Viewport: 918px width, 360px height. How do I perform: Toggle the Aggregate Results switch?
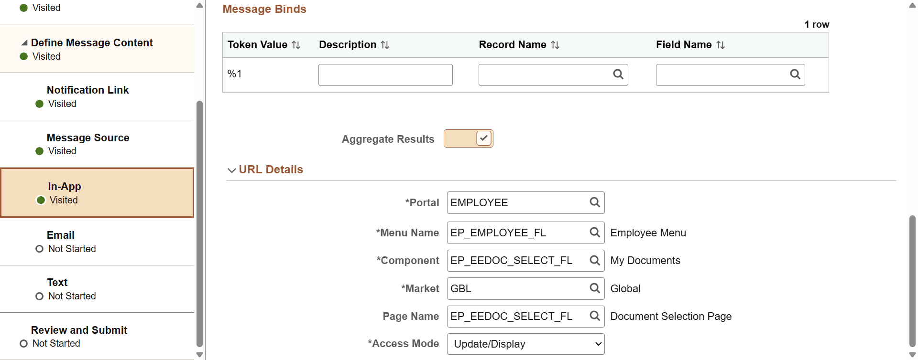click(468, 138)
